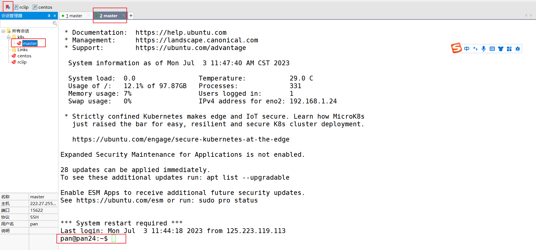Open the centos quick-link shortcut
The image size is (536, 250).
(x=42, y=7)
